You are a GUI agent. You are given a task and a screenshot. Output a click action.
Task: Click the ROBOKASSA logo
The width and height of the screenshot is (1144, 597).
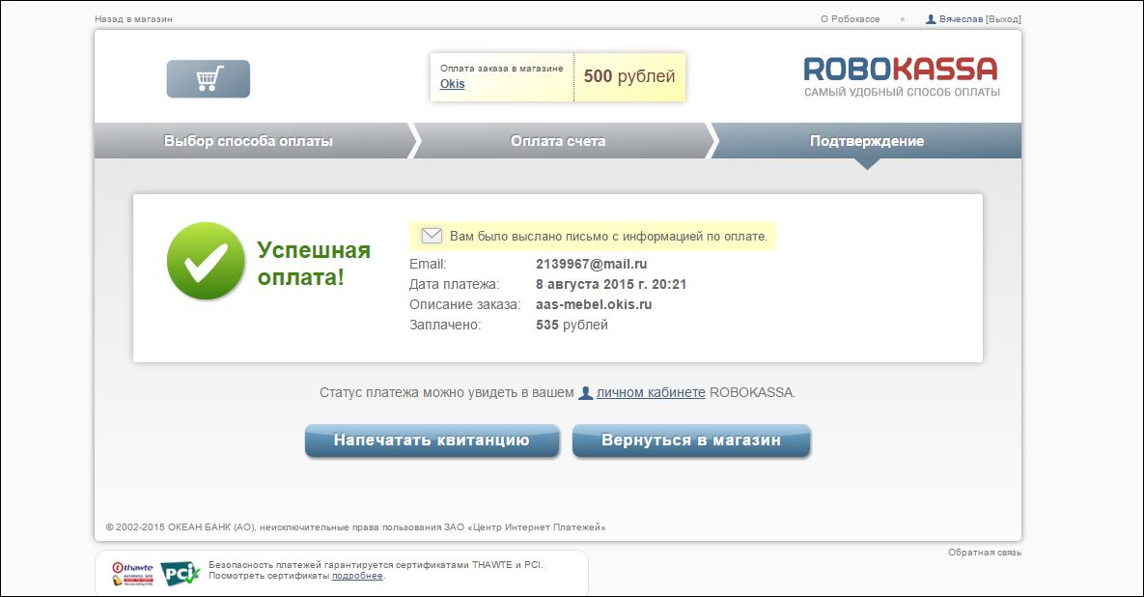[x=901, y=70]
